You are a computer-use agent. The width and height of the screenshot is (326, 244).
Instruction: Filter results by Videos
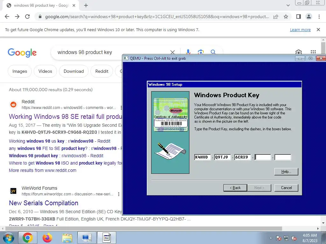(45, 71)
